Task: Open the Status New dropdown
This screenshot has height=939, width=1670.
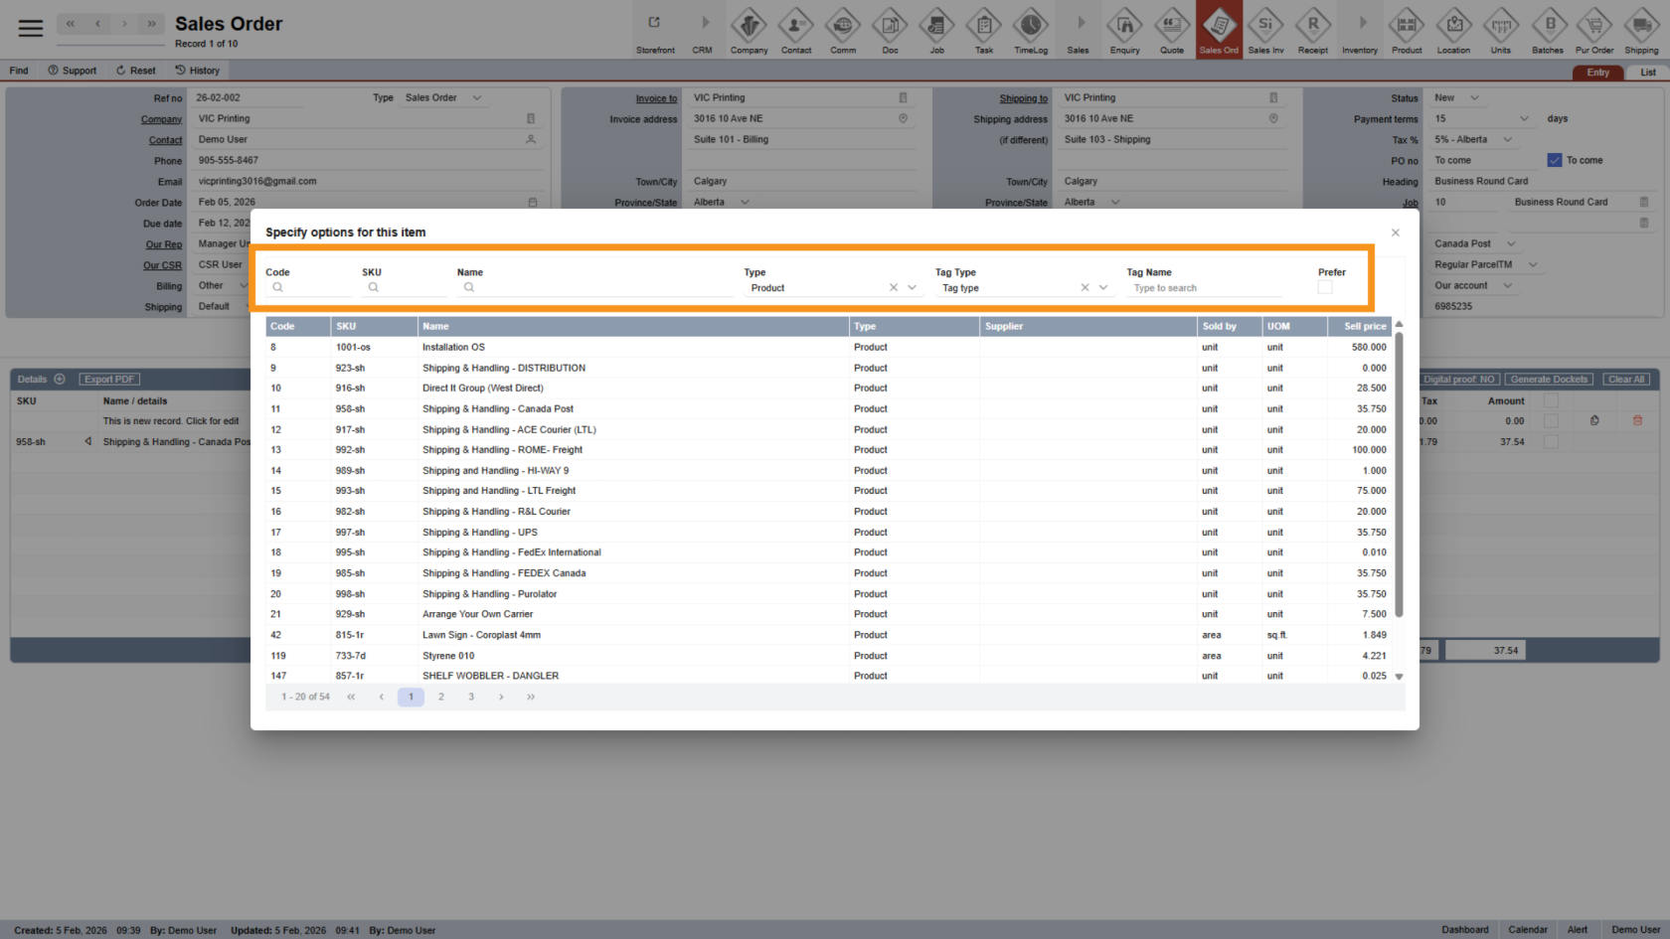Action: [x=1474, y=97]
